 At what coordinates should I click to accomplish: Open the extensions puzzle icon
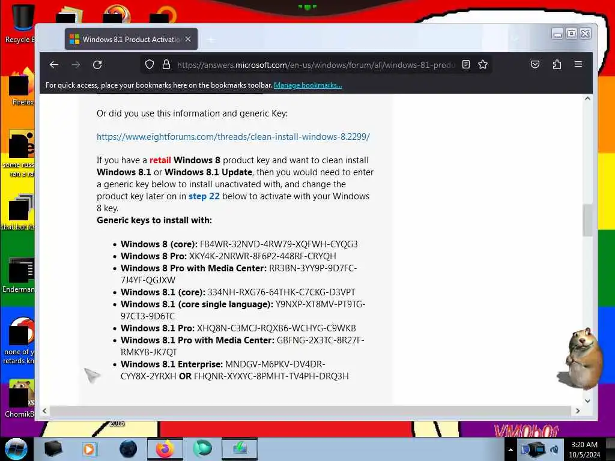point(557,65)
